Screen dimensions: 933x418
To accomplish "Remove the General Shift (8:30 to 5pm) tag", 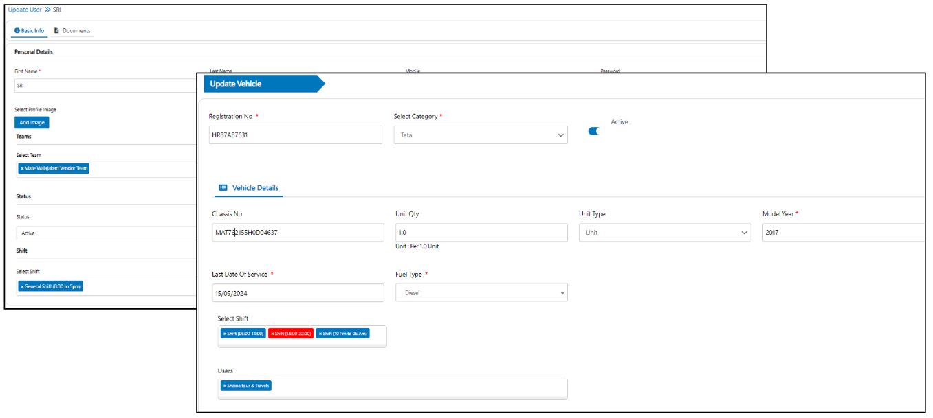I will (22, 286).
